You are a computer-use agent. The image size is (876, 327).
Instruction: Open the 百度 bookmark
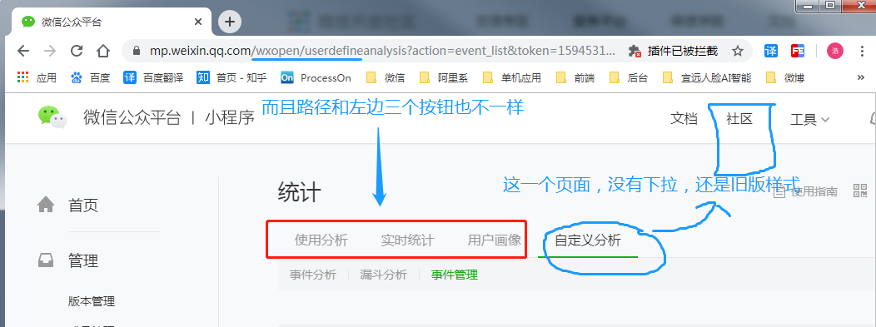[91, 77]
